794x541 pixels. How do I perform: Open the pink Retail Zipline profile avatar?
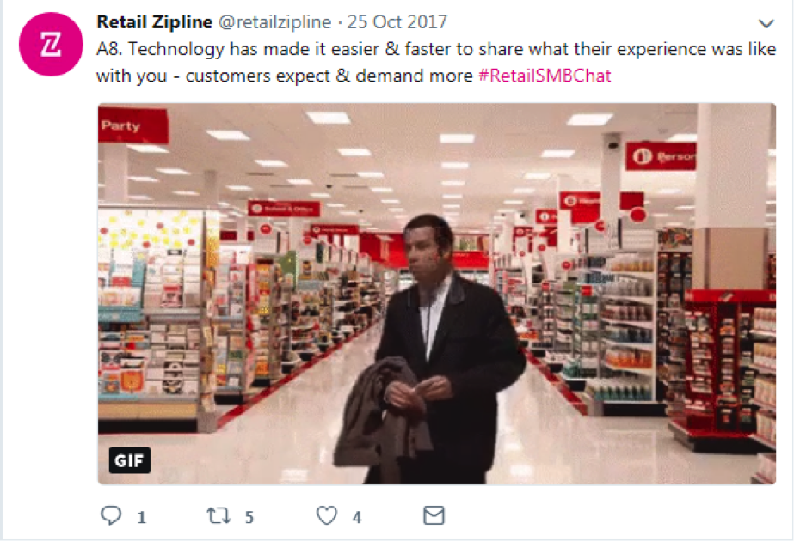click(51, 45)
